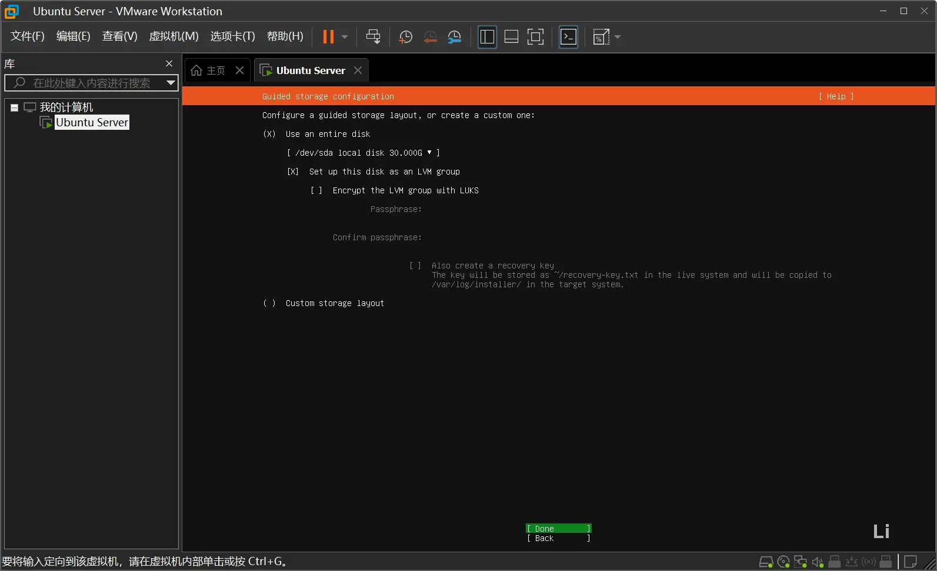Open the console view icon
The height and width of the screenshot is (571, 937).
[568, 37]
